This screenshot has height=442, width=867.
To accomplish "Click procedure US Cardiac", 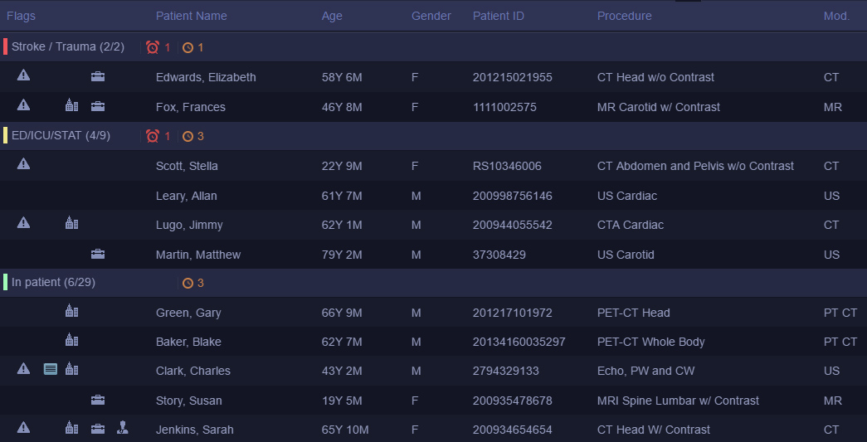I will [627, 197].
